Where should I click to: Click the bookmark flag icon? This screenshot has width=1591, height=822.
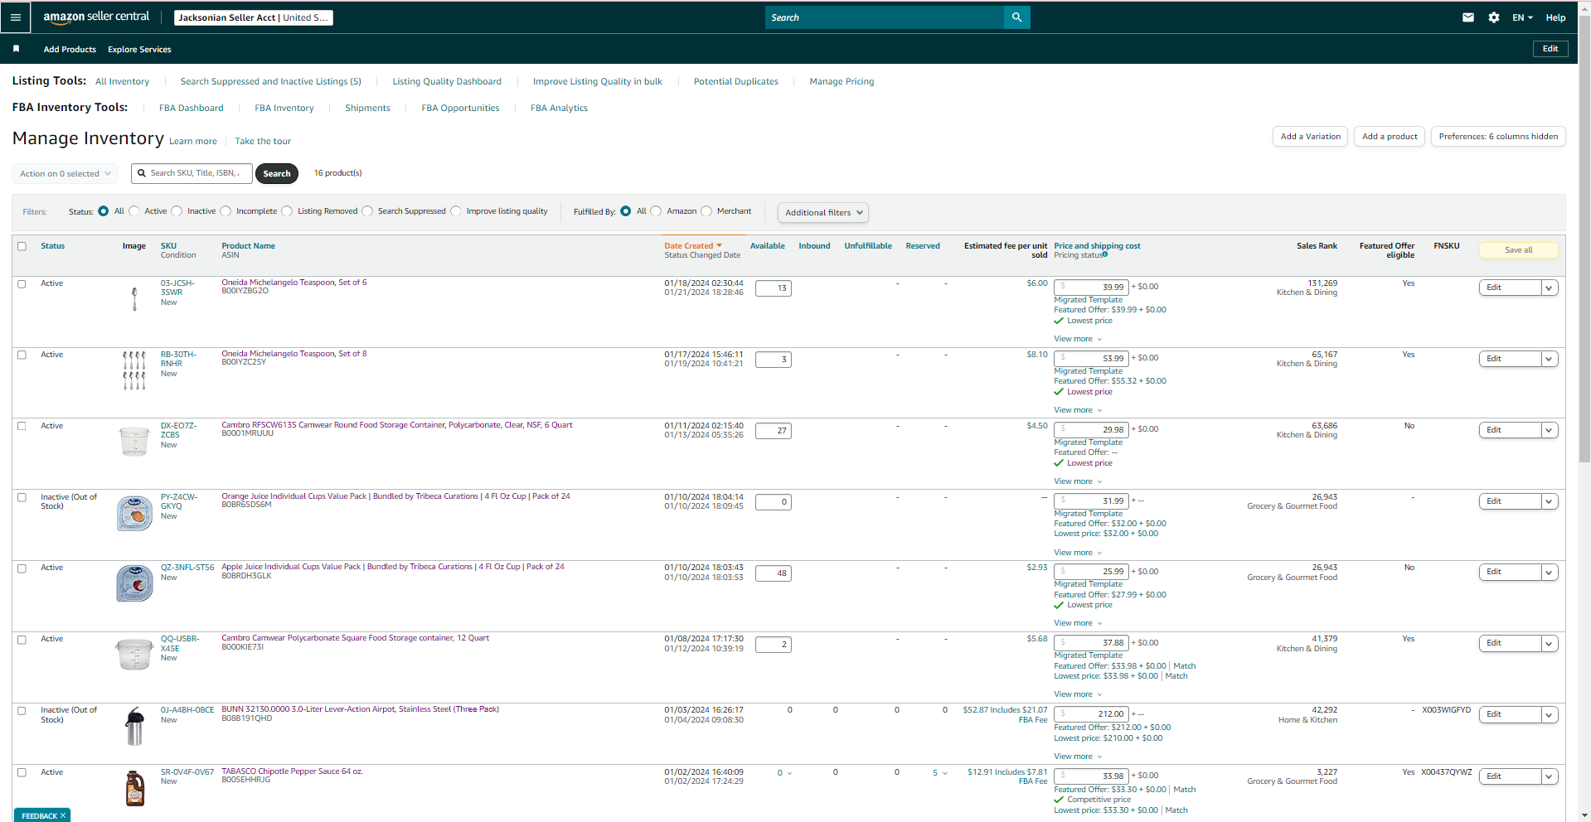point(16,49)
